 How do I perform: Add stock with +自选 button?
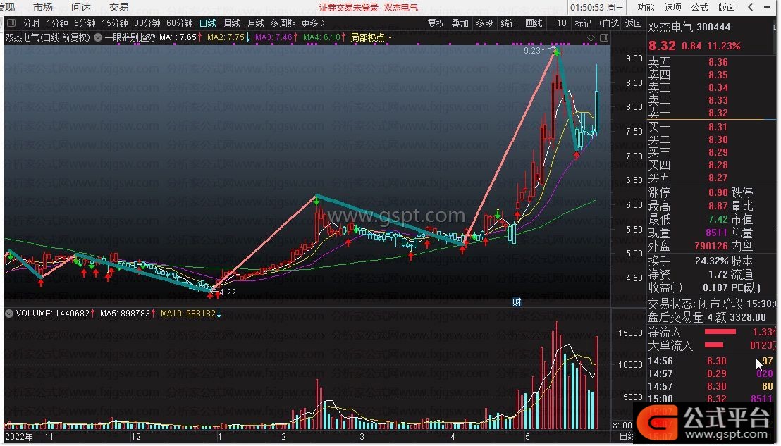(609, 23)
